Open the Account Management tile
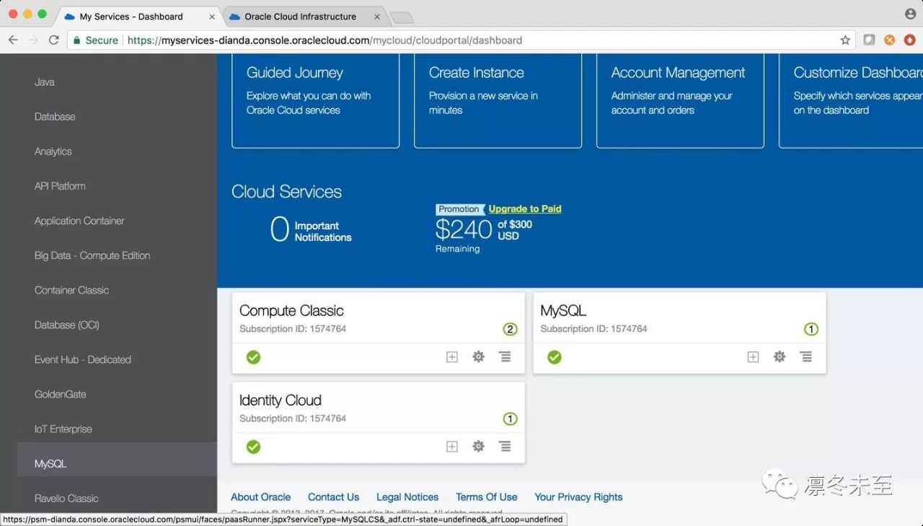 click(x=681, y=101)
